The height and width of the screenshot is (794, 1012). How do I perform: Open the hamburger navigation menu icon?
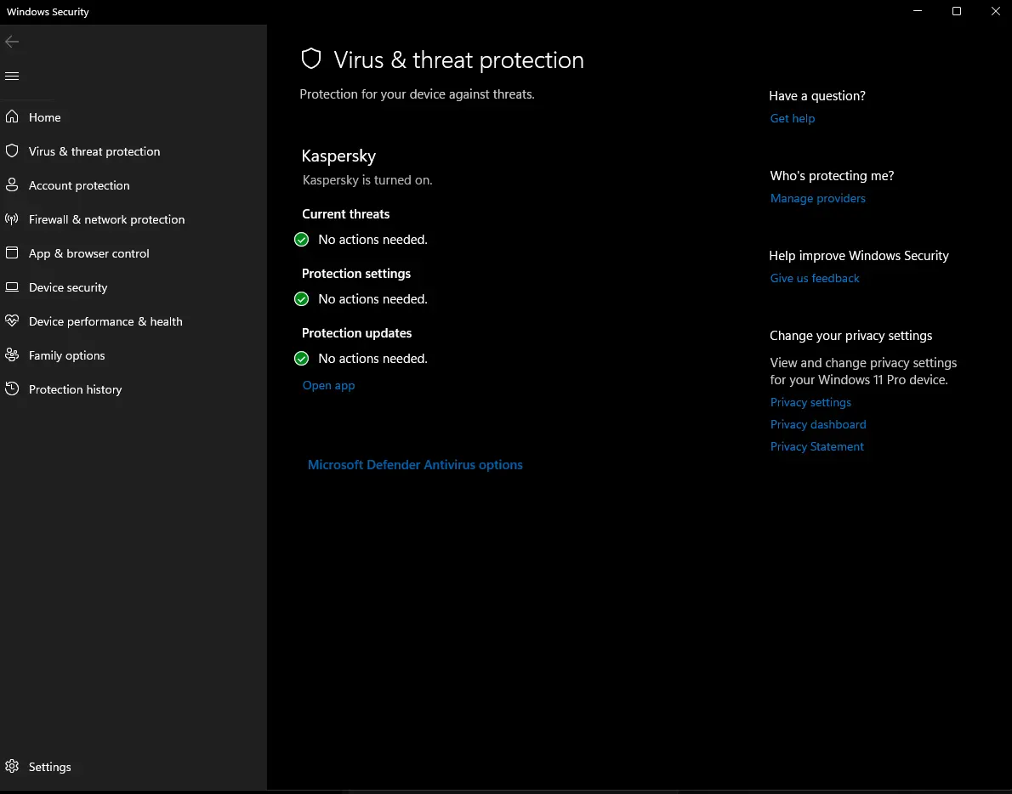point(12,77)
